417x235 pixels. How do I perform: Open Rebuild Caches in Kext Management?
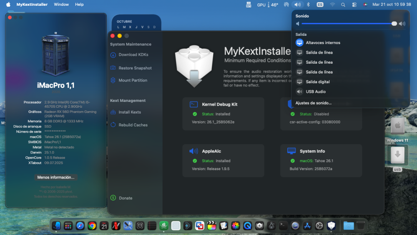point(129,125)
